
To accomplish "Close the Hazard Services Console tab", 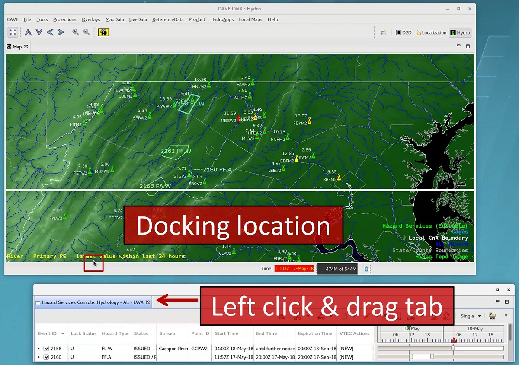I will click(x=147, y=302).
